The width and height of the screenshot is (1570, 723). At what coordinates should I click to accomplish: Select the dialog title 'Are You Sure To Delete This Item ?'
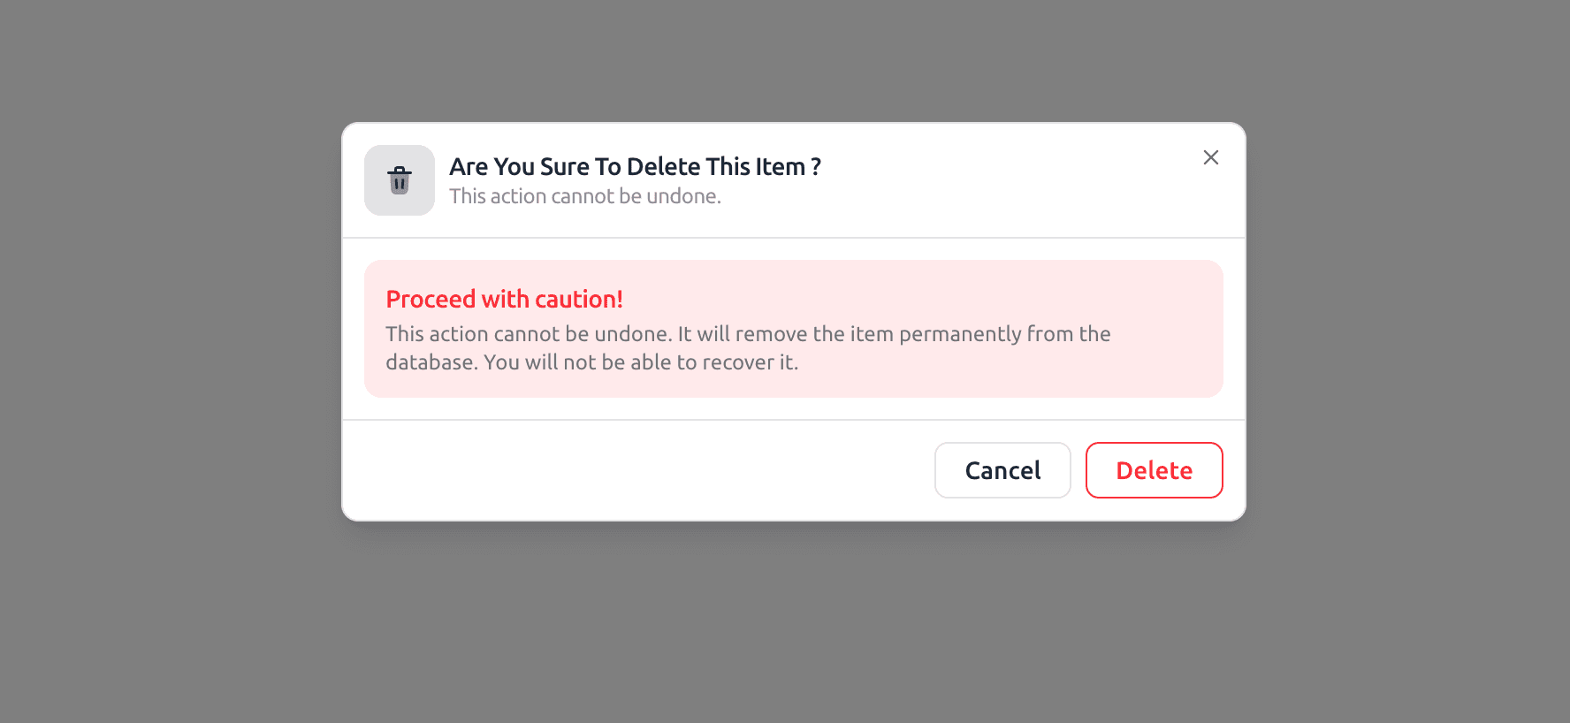[635, 166]
